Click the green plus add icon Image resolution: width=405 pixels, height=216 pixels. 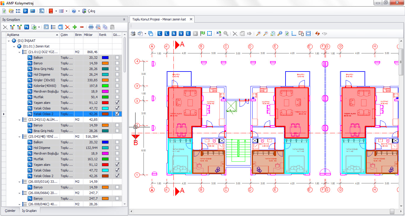pos(75,27)
